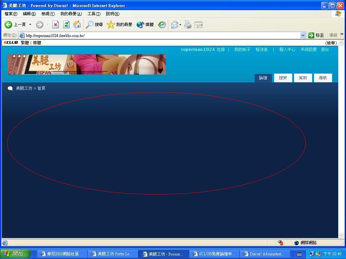The height and width of the screenshot is (259, 346).
Task: Refresh the page with the Refresh icon
Action: pyautogui.click(x=66, y=25)
